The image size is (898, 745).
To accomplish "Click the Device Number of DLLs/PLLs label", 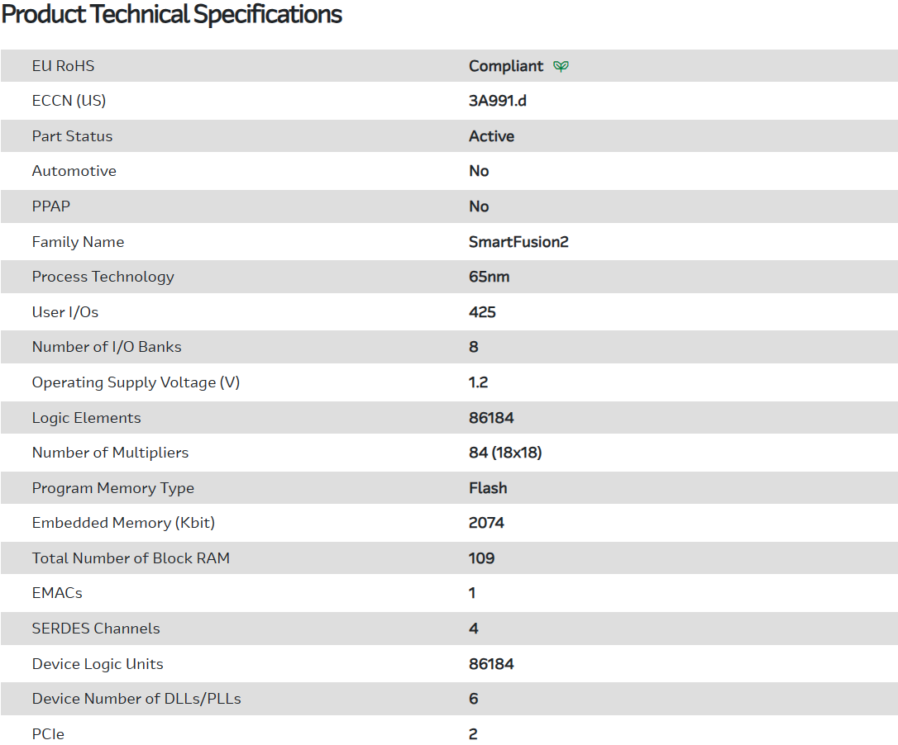I will click(136, 699).
